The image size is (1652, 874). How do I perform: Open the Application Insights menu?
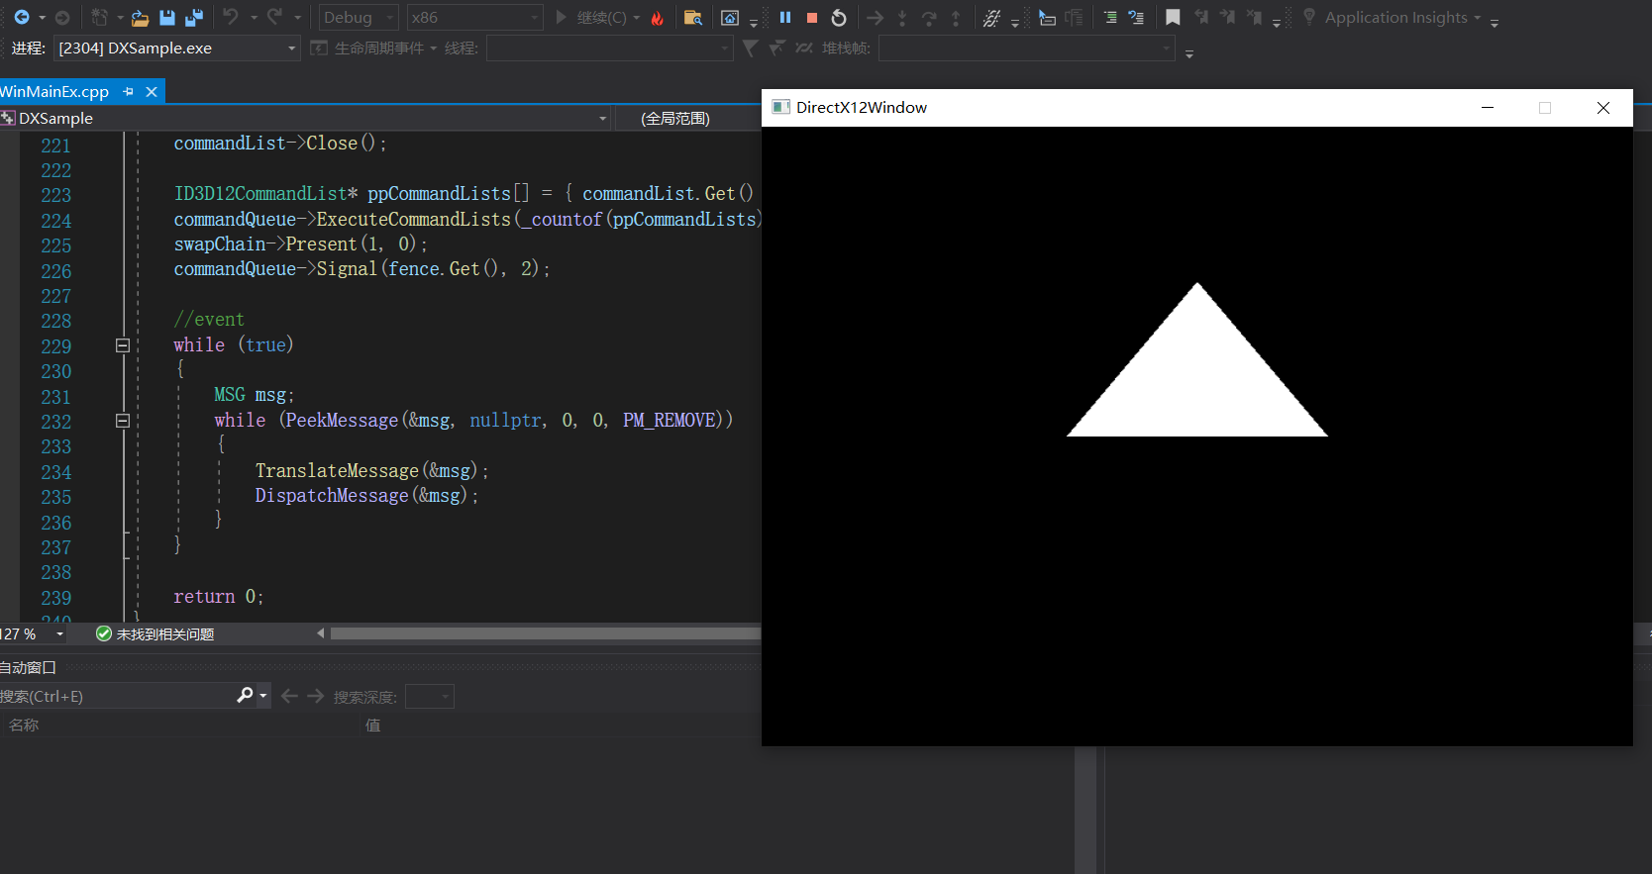click(x=1395, y=18)
